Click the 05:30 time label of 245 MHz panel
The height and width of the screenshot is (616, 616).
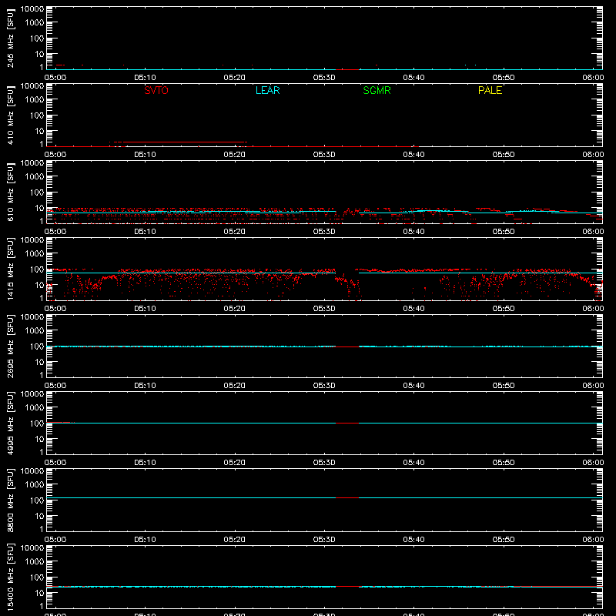pyautogui.click(x=324, y=78)
